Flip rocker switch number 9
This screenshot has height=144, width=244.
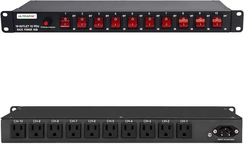[200, 22]
